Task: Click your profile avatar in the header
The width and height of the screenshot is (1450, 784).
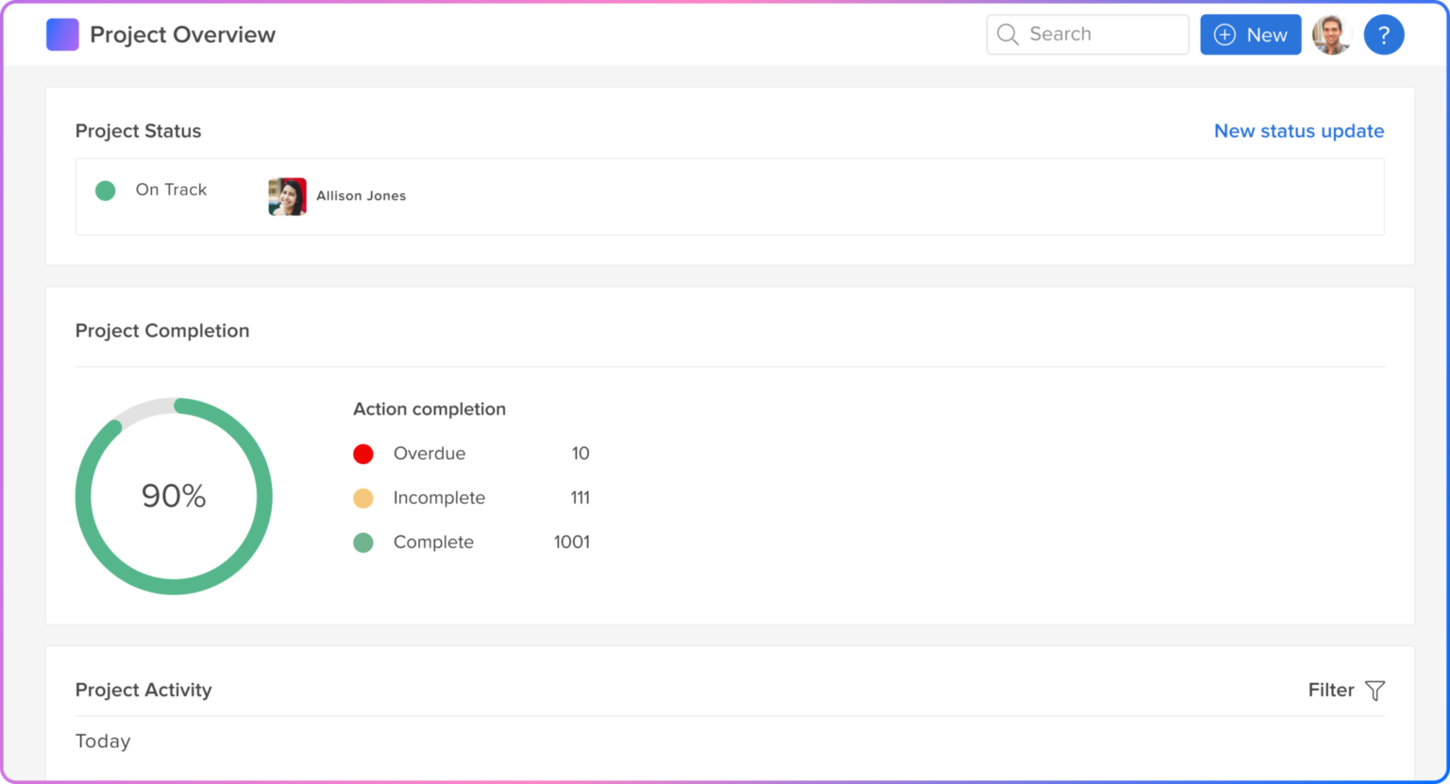Action: (x=1332, y=34)
